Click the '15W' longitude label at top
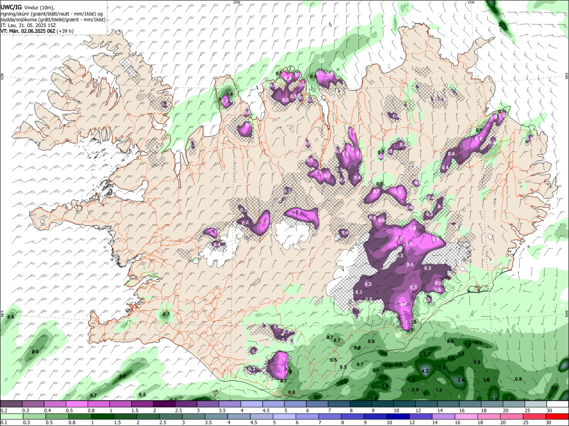Viewport: 569px width, 426px height. tap(471, 2)
